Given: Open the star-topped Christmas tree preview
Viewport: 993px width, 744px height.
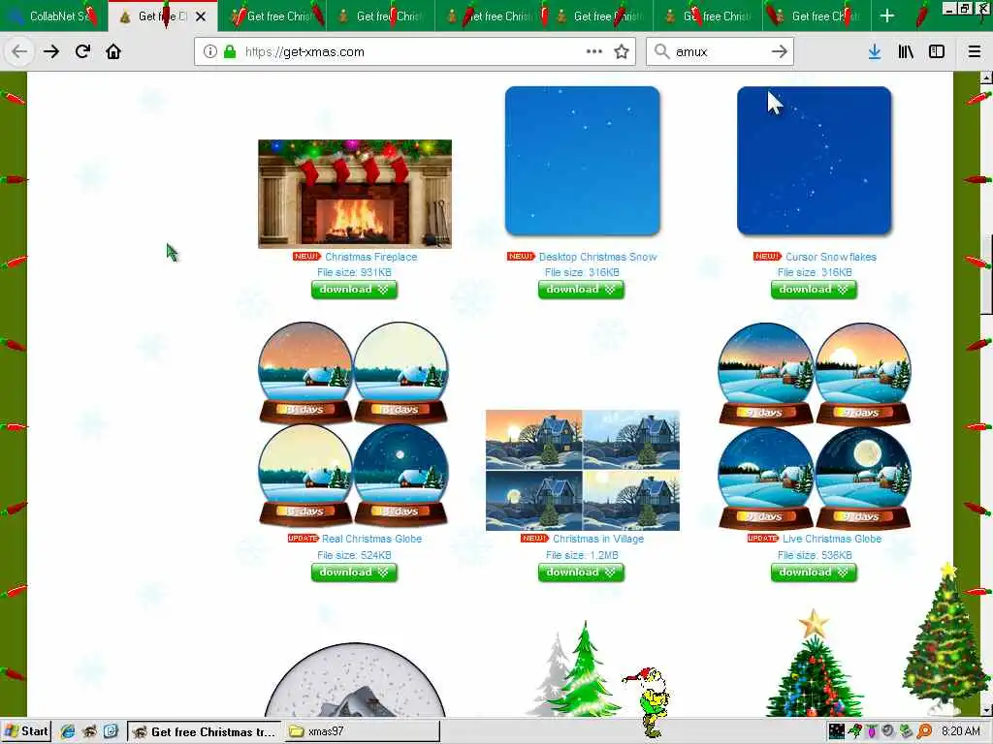Looking at the screenshot, I should (x=814, y=663).
